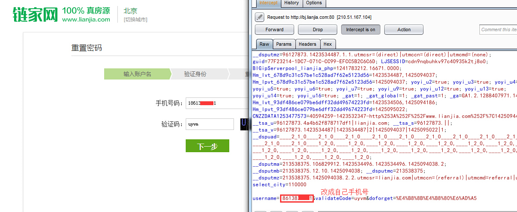The height and width of the screenshot is (212, 517).
Task: Click the captcha image
Action: pyautogui.click(x=244, y=124)
